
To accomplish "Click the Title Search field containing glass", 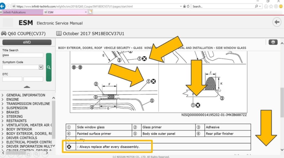I will pos(23,55).
